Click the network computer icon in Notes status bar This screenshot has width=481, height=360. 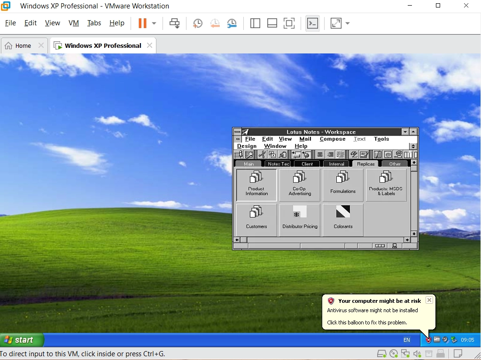pos(395,246)
